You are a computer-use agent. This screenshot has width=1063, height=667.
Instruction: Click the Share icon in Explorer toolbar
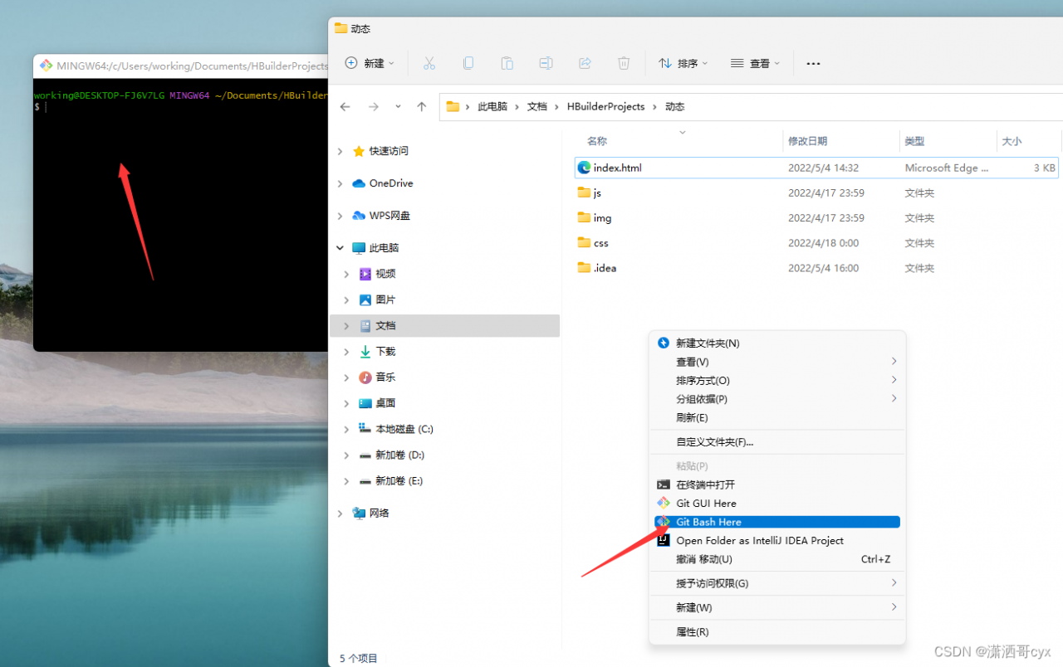(585, 63)
